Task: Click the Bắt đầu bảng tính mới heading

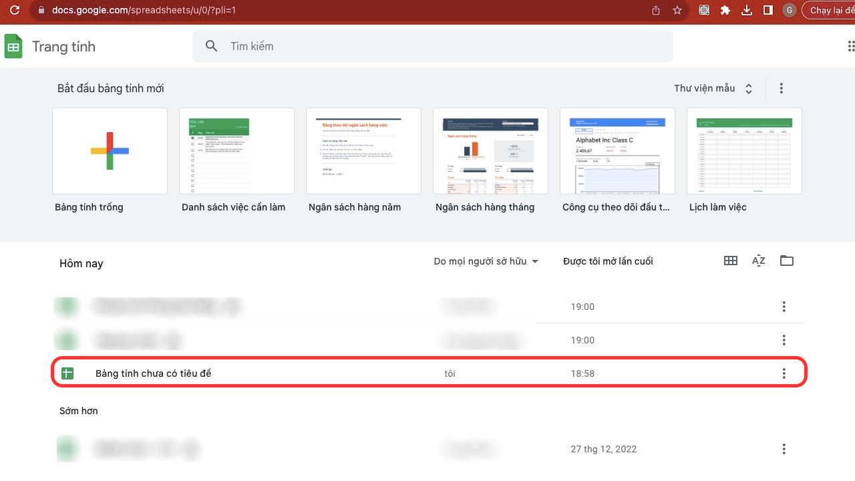Action: 111,88
